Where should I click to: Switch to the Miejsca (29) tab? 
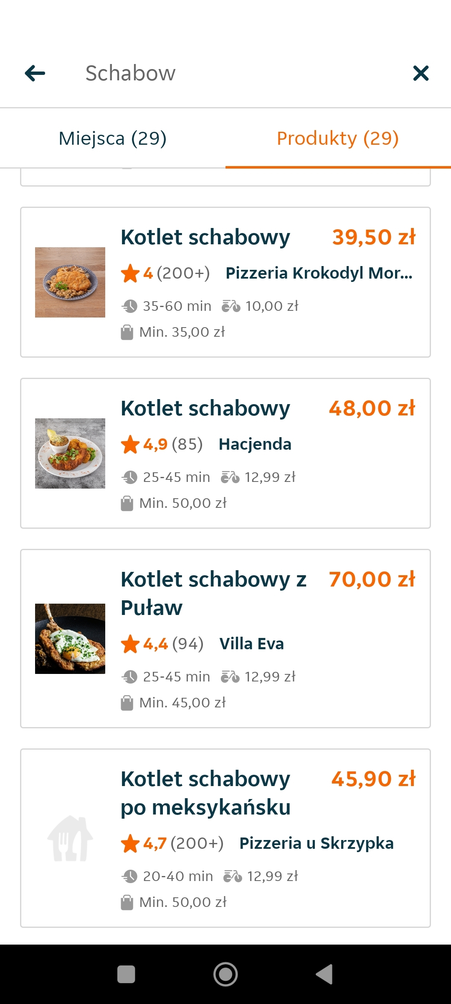[x=113, y=138]
